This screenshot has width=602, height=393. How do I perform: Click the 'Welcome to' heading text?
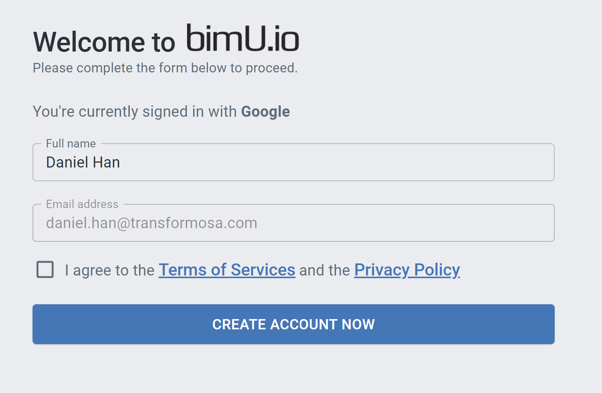(104, 42)
